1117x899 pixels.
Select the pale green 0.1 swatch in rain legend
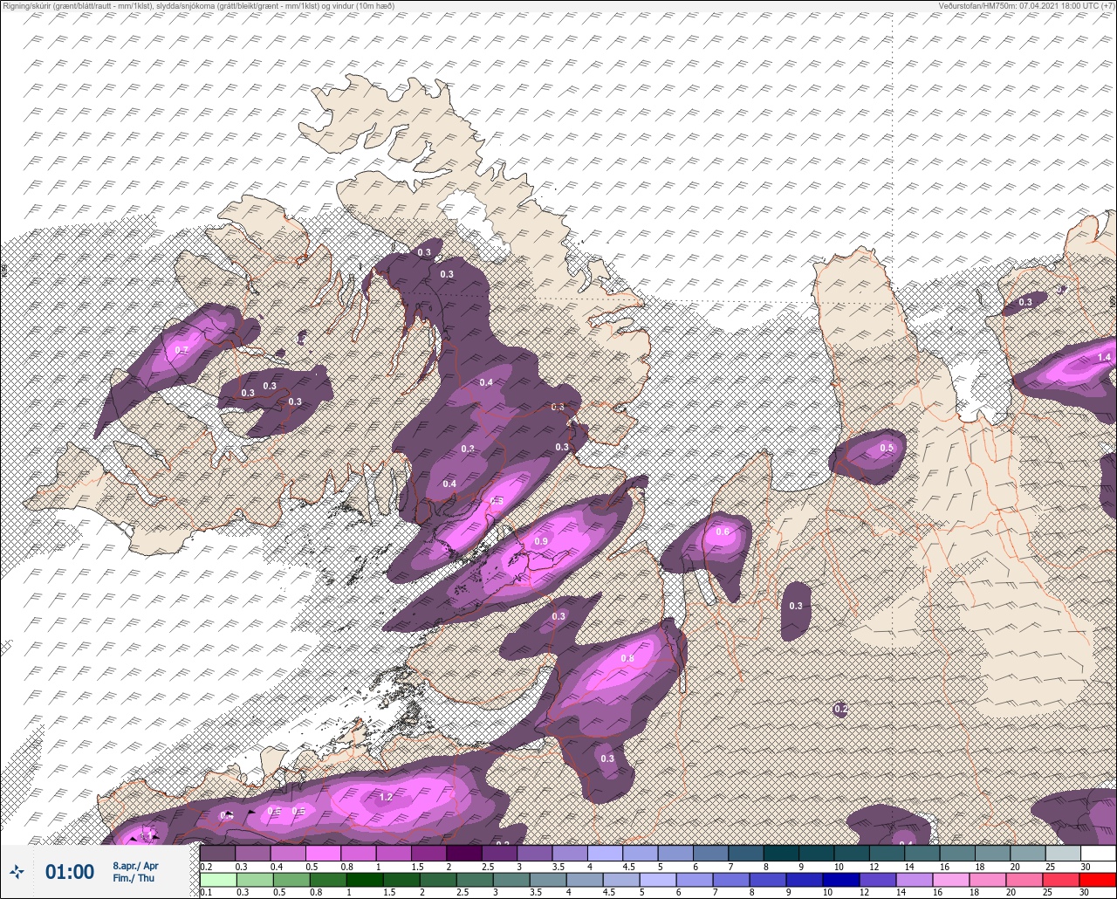[217, 879]
